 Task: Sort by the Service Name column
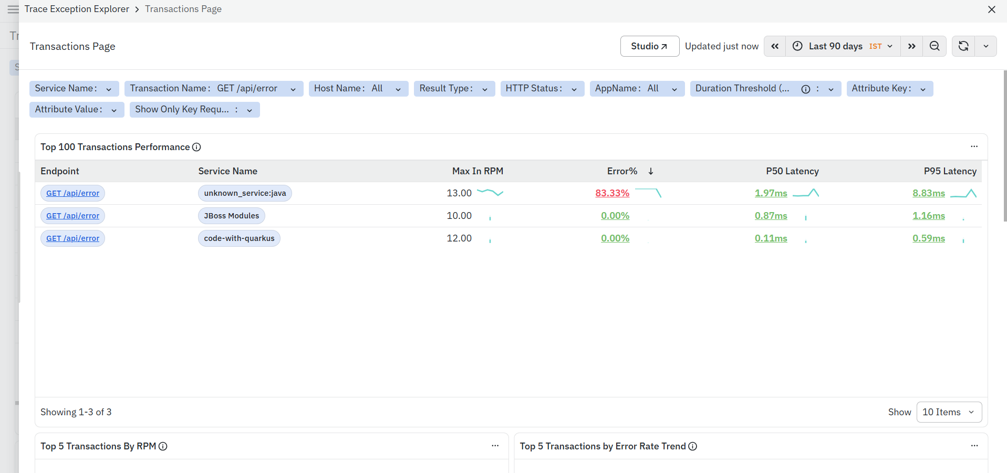pos(228,171)
